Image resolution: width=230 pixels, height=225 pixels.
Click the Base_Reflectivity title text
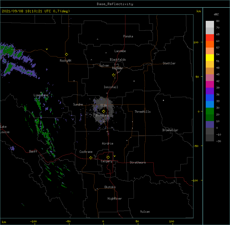[115, 4]
